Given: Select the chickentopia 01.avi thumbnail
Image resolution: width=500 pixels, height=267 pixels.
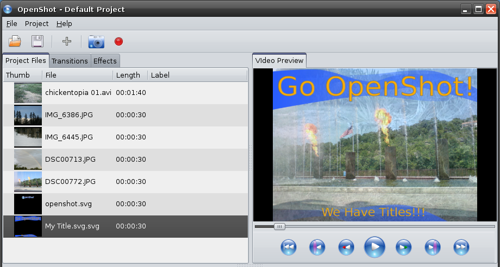Looking at the screenshot, I should click(x=28, y=93).
